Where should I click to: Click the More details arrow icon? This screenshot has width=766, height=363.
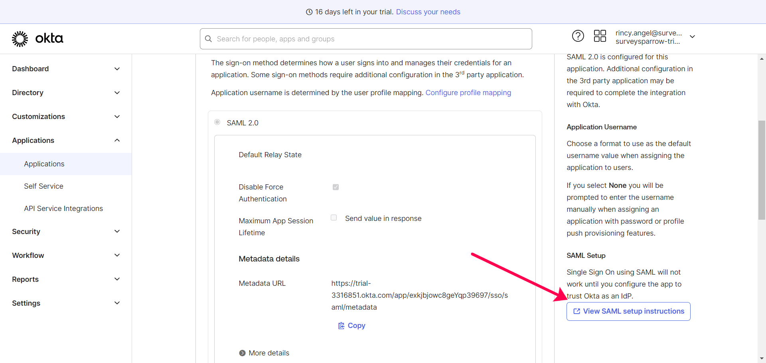coord(242,353)
